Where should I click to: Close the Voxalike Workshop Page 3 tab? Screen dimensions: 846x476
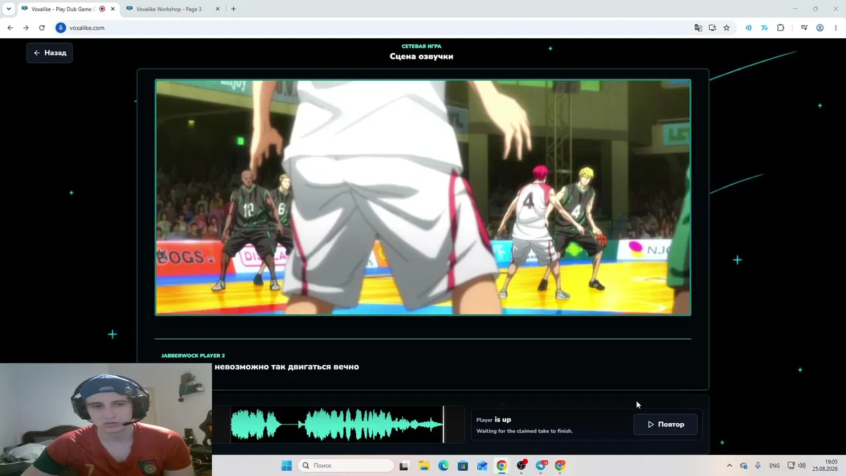point(217,9)
